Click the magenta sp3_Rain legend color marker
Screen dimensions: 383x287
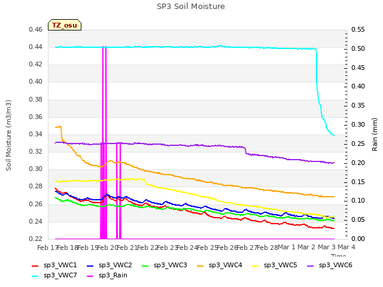point(90,276)
